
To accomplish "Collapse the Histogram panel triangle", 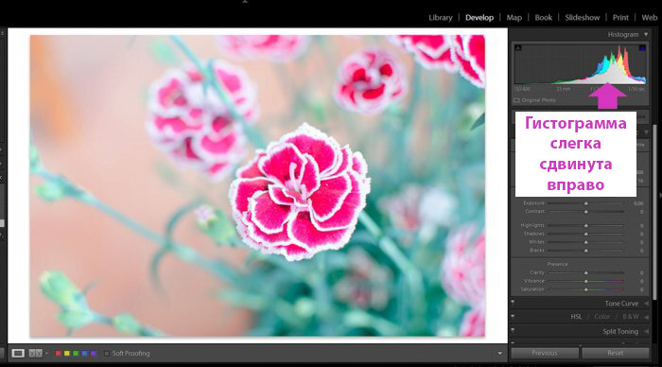I will [x=646, y=34].
